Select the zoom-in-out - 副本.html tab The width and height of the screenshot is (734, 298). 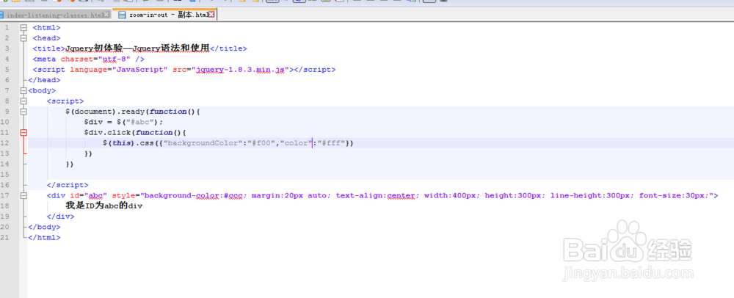tap(164, 15)
